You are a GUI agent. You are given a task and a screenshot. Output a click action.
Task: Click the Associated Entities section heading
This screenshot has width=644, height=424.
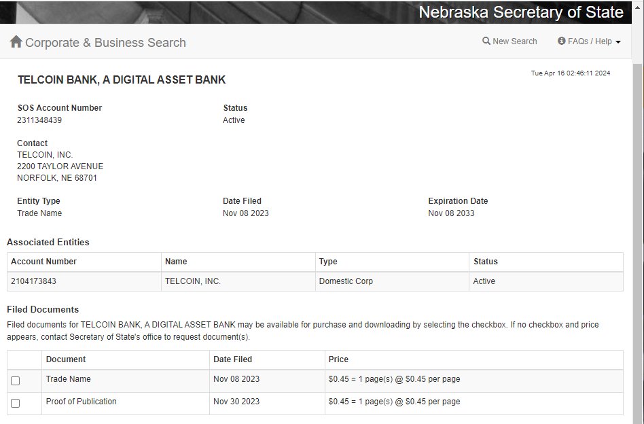tap(48, 242)
